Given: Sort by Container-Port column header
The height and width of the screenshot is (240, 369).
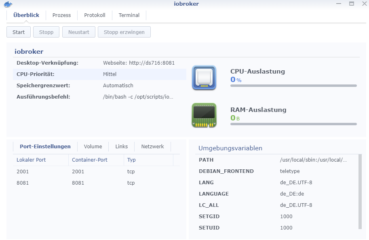Looking at the screenshot, I should click(x=96, y=160).
